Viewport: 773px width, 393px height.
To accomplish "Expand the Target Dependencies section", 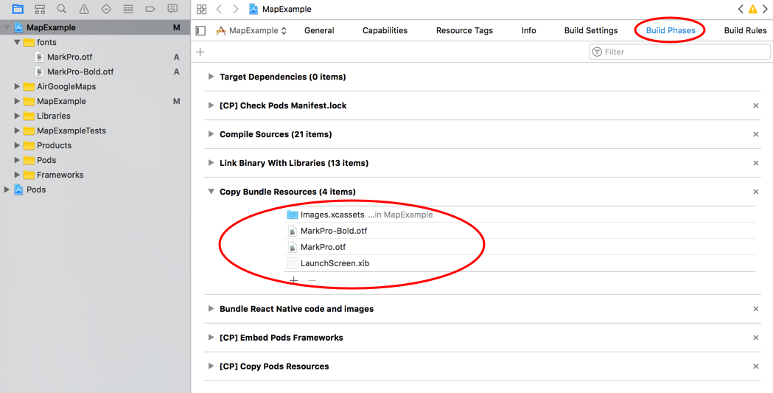I will 211,77.
